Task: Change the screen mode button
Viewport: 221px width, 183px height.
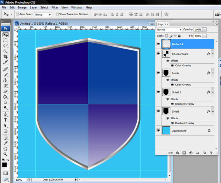Action: (6, 179)
